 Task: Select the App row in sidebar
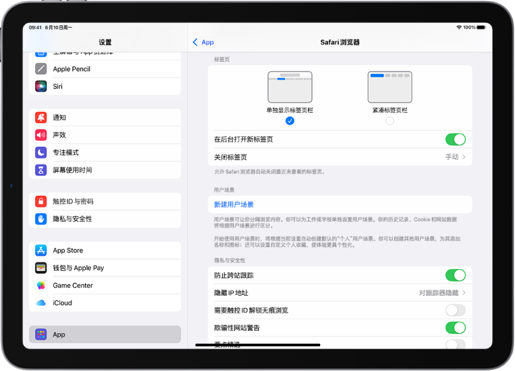click(105, 335)
